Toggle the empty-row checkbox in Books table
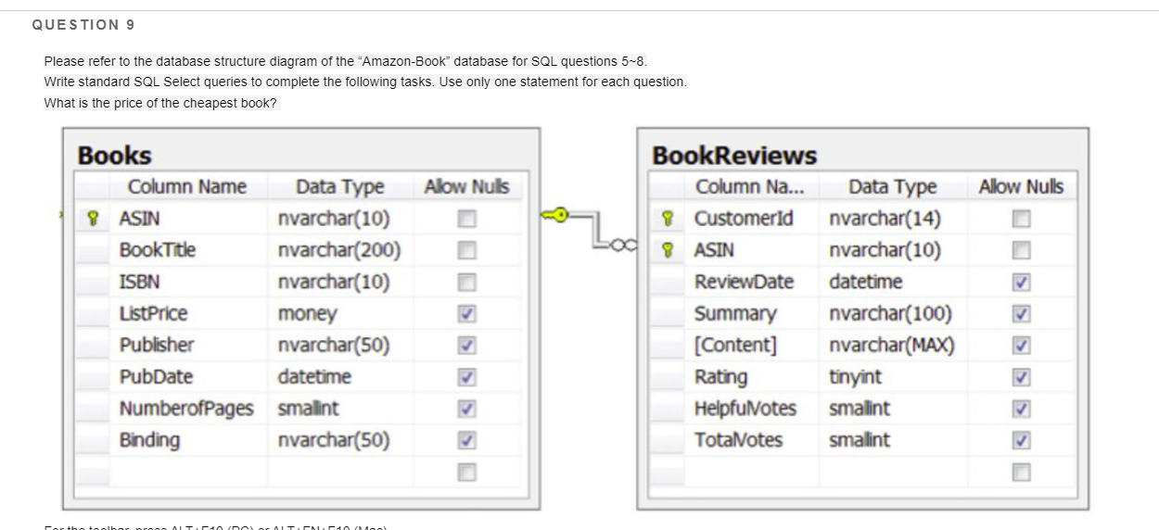Screen dimensions: 1159x530 467,472
